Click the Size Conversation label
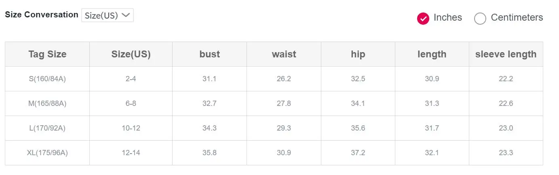 point(42,15)
